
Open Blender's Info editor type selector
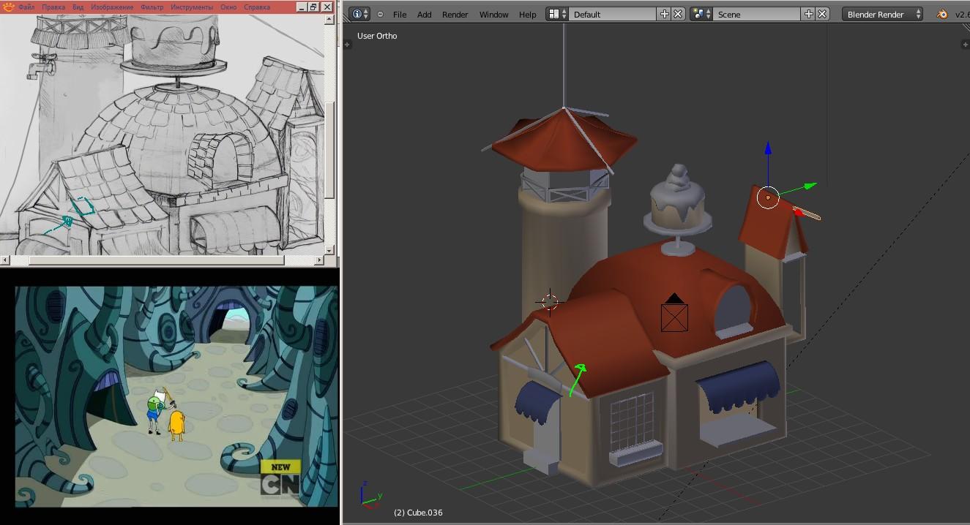pyautogui.click(x=359, y=14)
